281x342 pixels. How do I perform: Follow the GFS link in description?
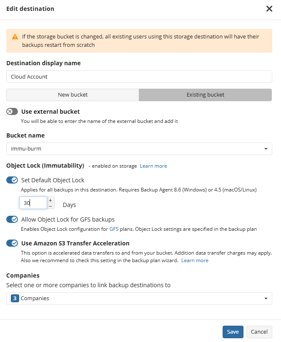(x=114, y=229)
